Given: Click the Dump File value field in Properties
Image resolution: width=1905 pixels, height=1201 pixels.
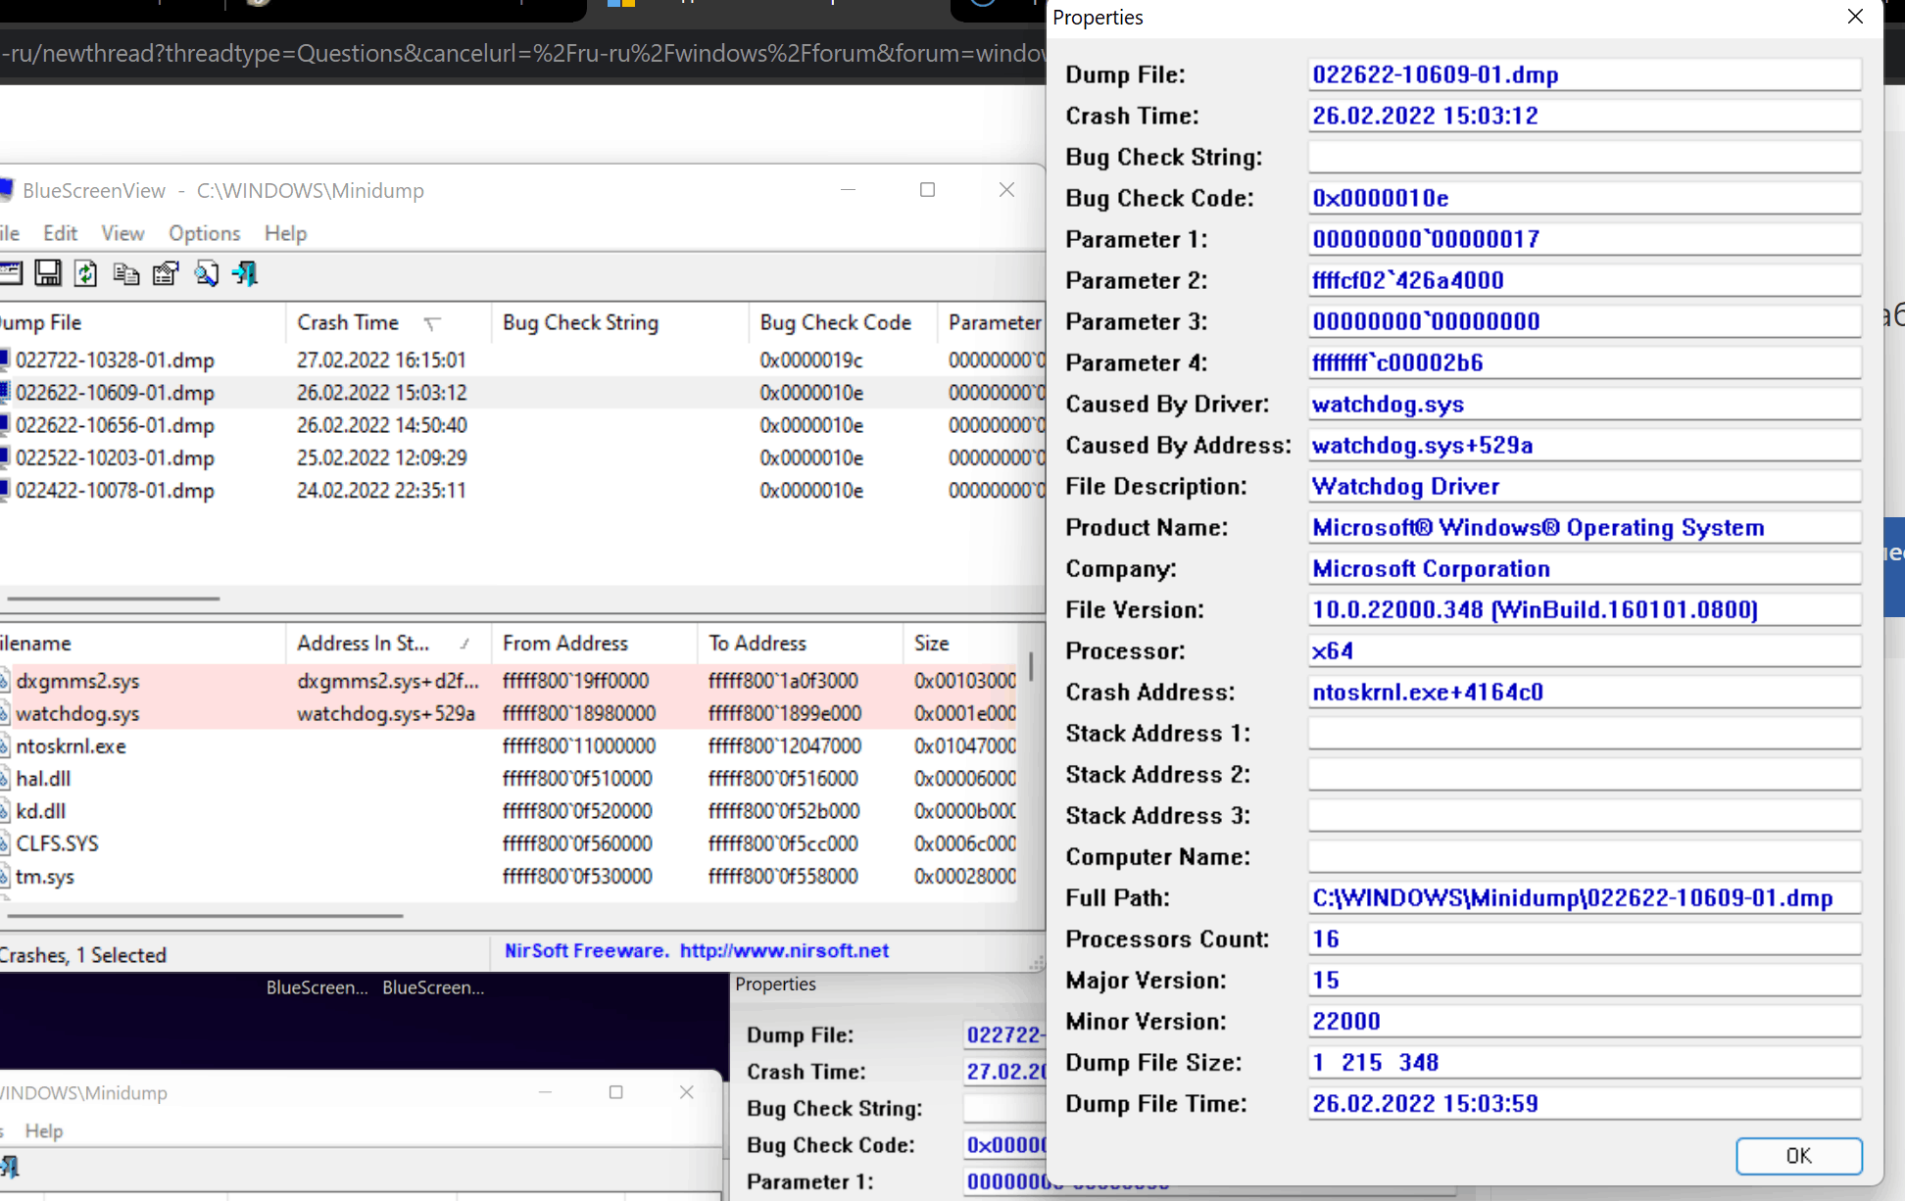Looking at the screenshot, I should click(x=1585, y=74).
